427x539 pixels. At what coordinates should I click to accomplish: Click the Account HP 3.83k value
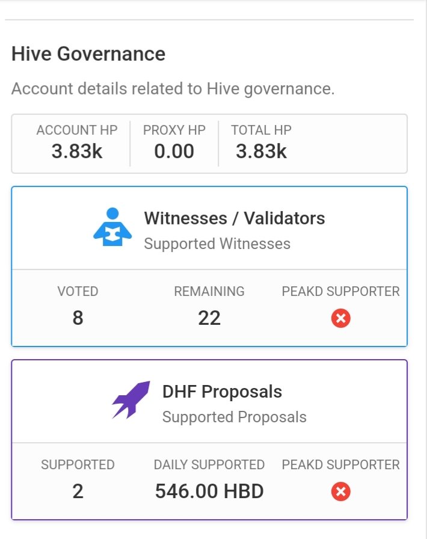77,151
